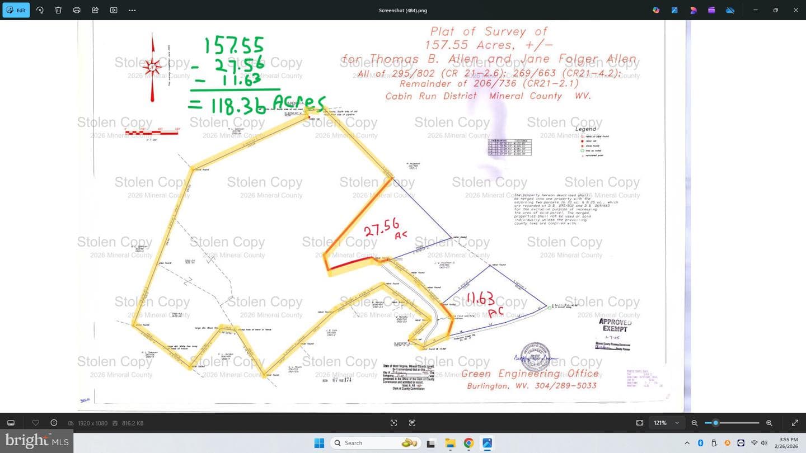The height and width of the screenshot is (453, 806).
Task: Click the taskbar Search box
Action: (x=374, y=443)
